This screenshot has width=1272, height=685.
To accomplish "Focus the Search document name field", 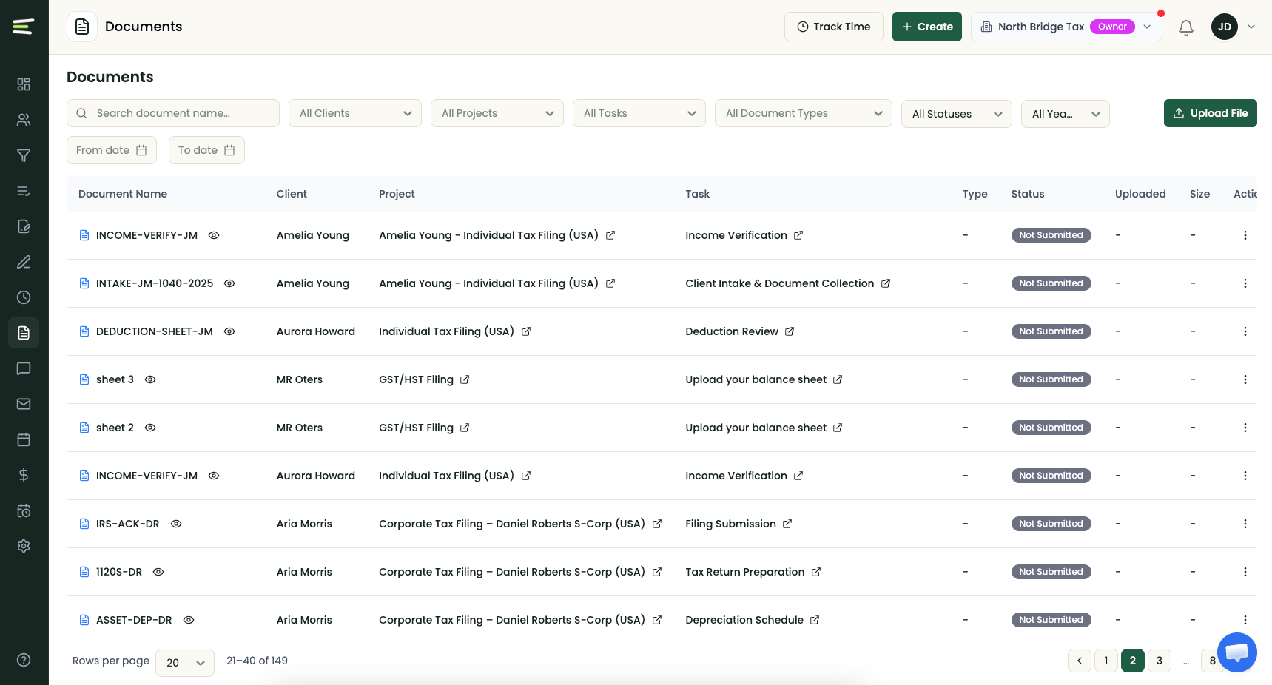I will [x=173, y=113].
